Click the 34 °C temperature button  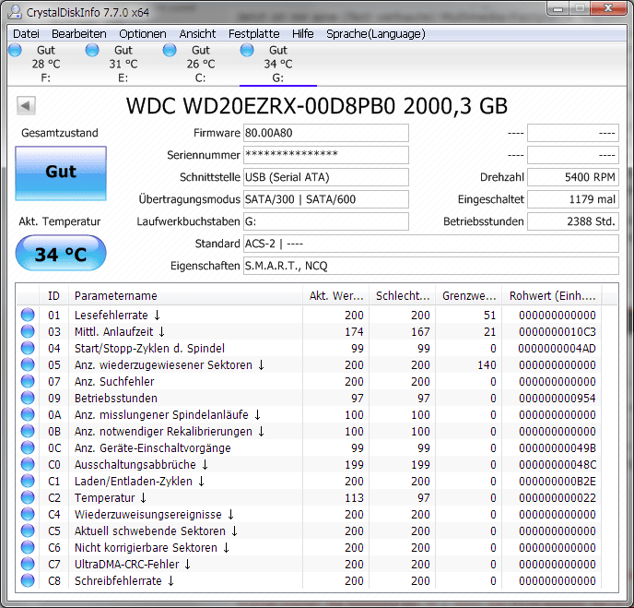click(61, 253)
